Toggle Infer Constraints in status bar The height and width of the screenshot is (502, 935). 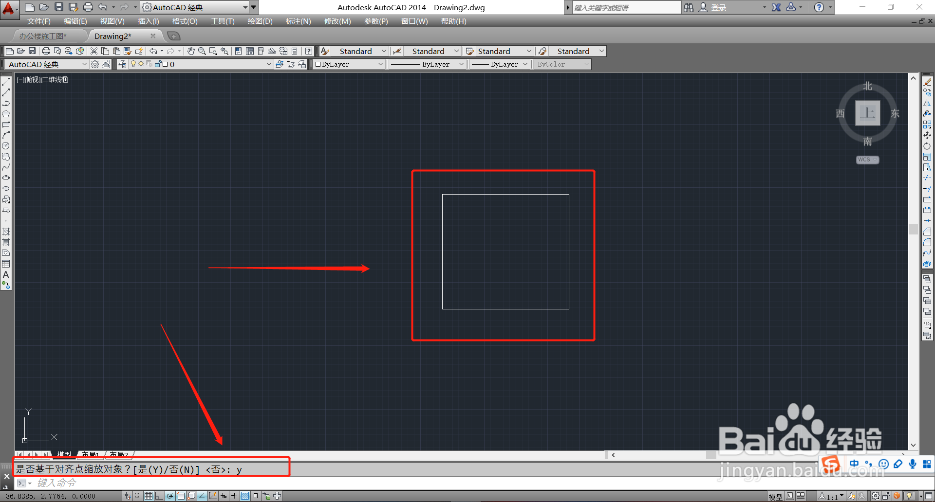coord(127,496)
